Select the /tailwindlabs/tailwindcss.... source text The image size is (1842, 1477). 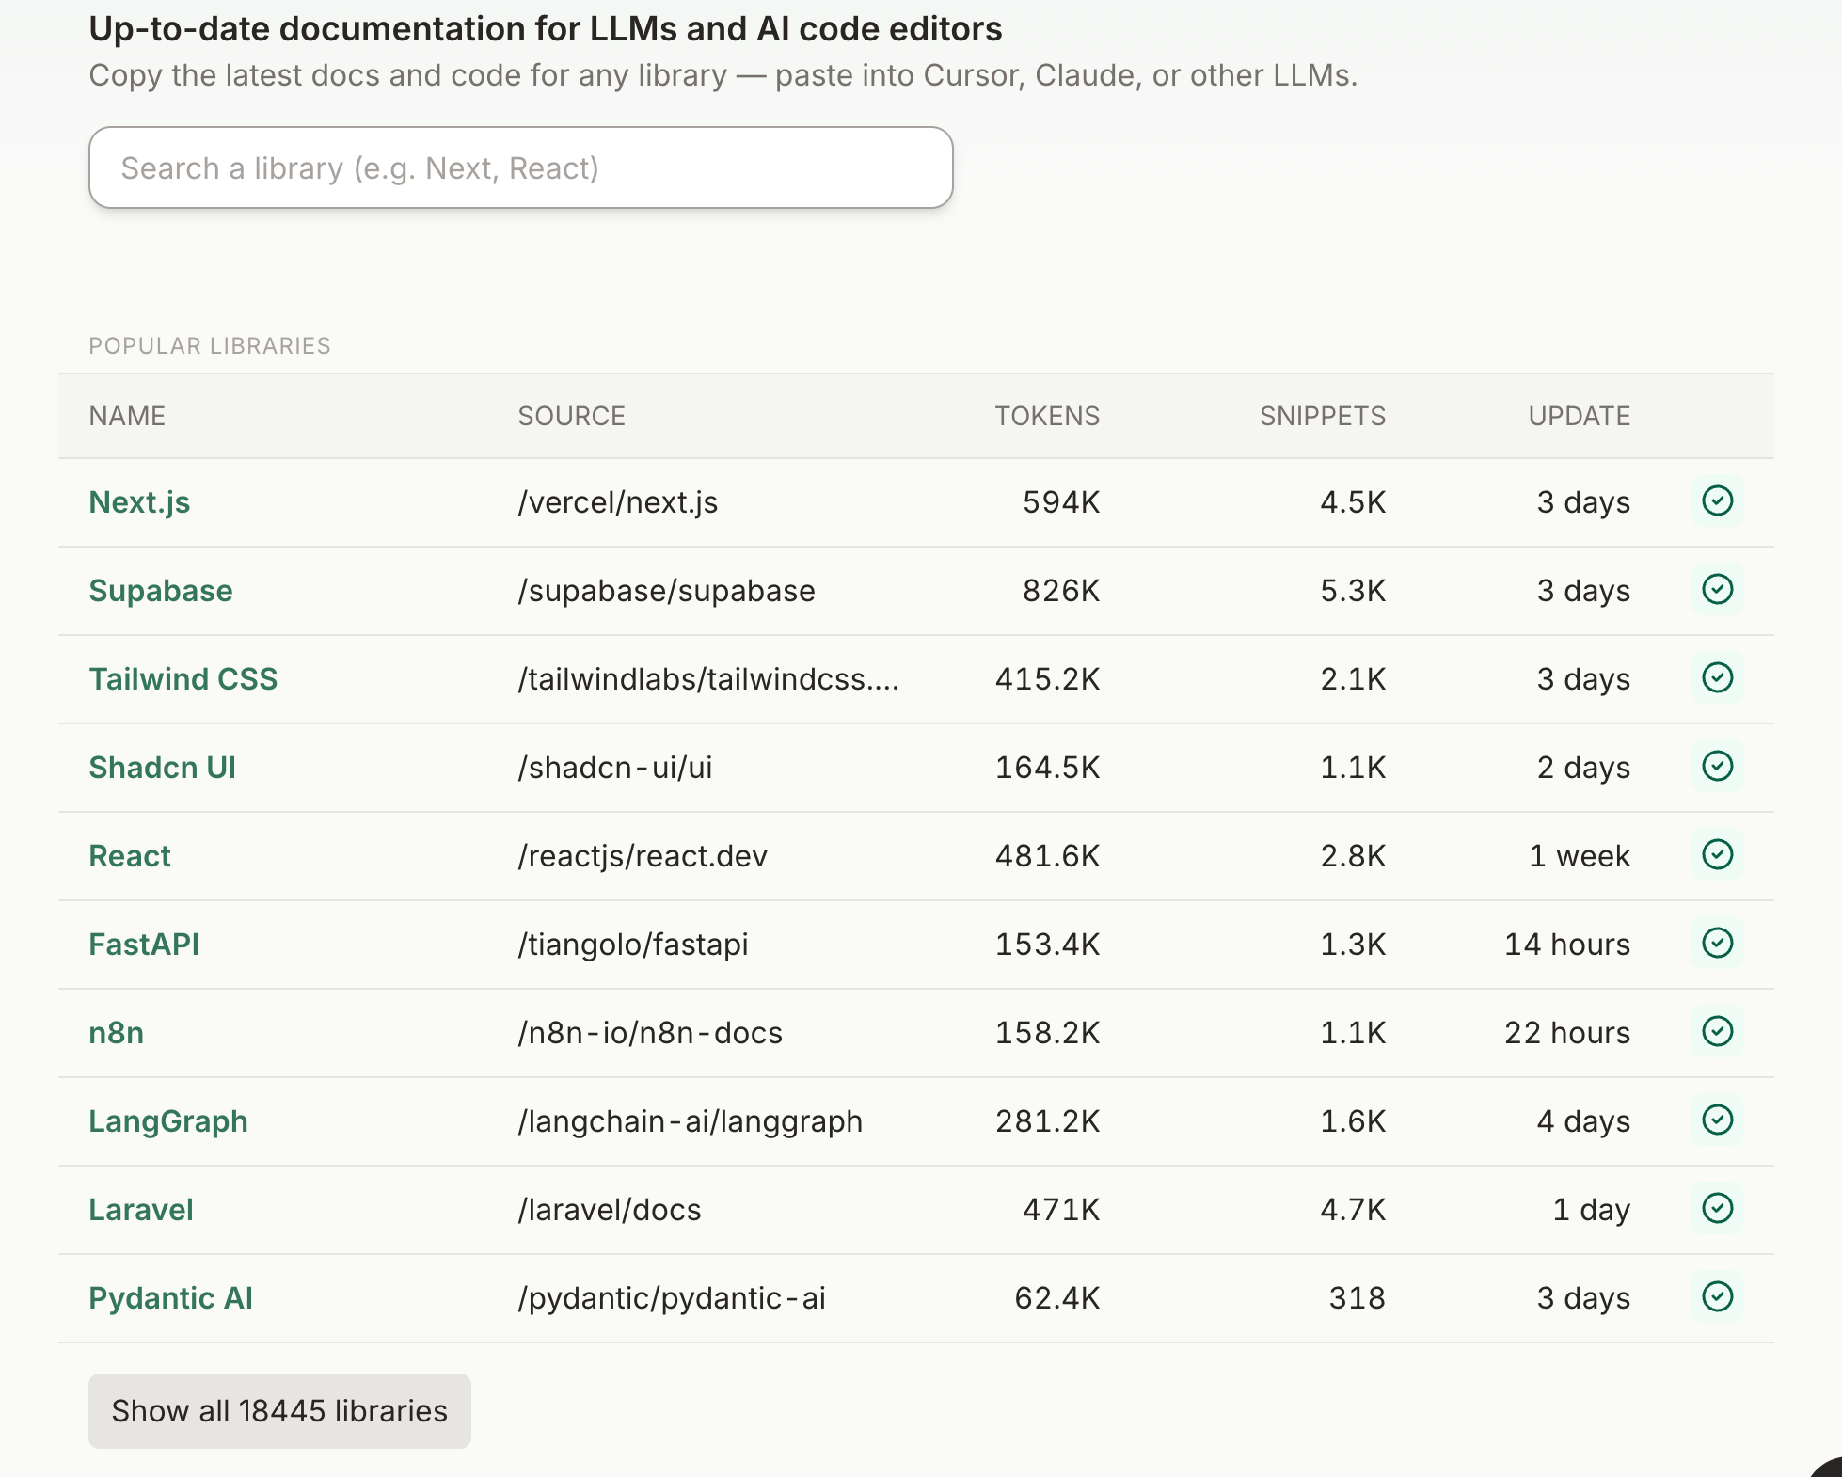coord(708,679)
